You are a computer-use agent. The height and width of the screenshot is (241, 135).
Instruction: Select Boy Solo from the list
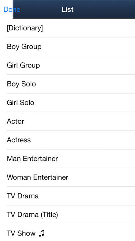coord(67,84)
